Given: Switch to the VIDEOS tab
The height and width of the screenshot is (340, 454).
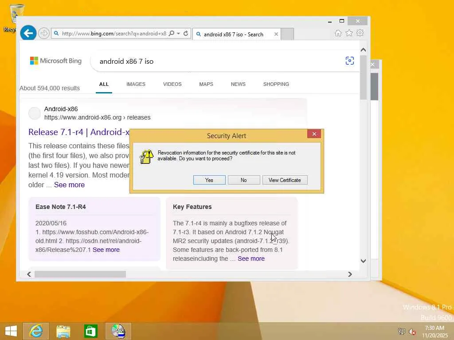Looking at the screenshot, I should (x=172, y=84).
